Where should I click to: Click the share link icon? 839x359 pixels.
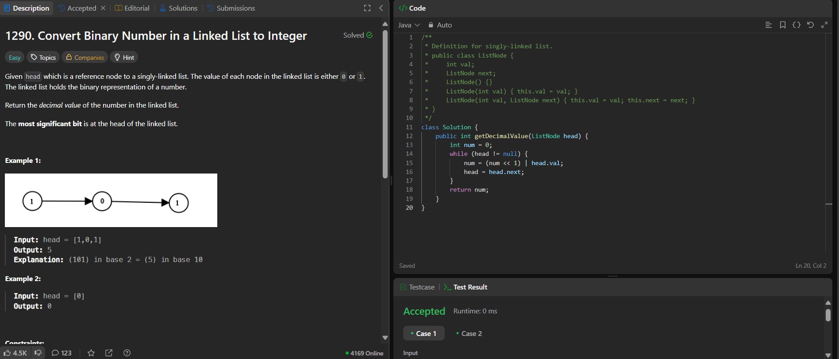click(109, 353)
